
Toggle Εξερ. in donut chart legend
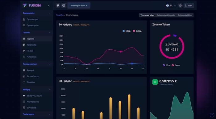[x=166, y=65]
